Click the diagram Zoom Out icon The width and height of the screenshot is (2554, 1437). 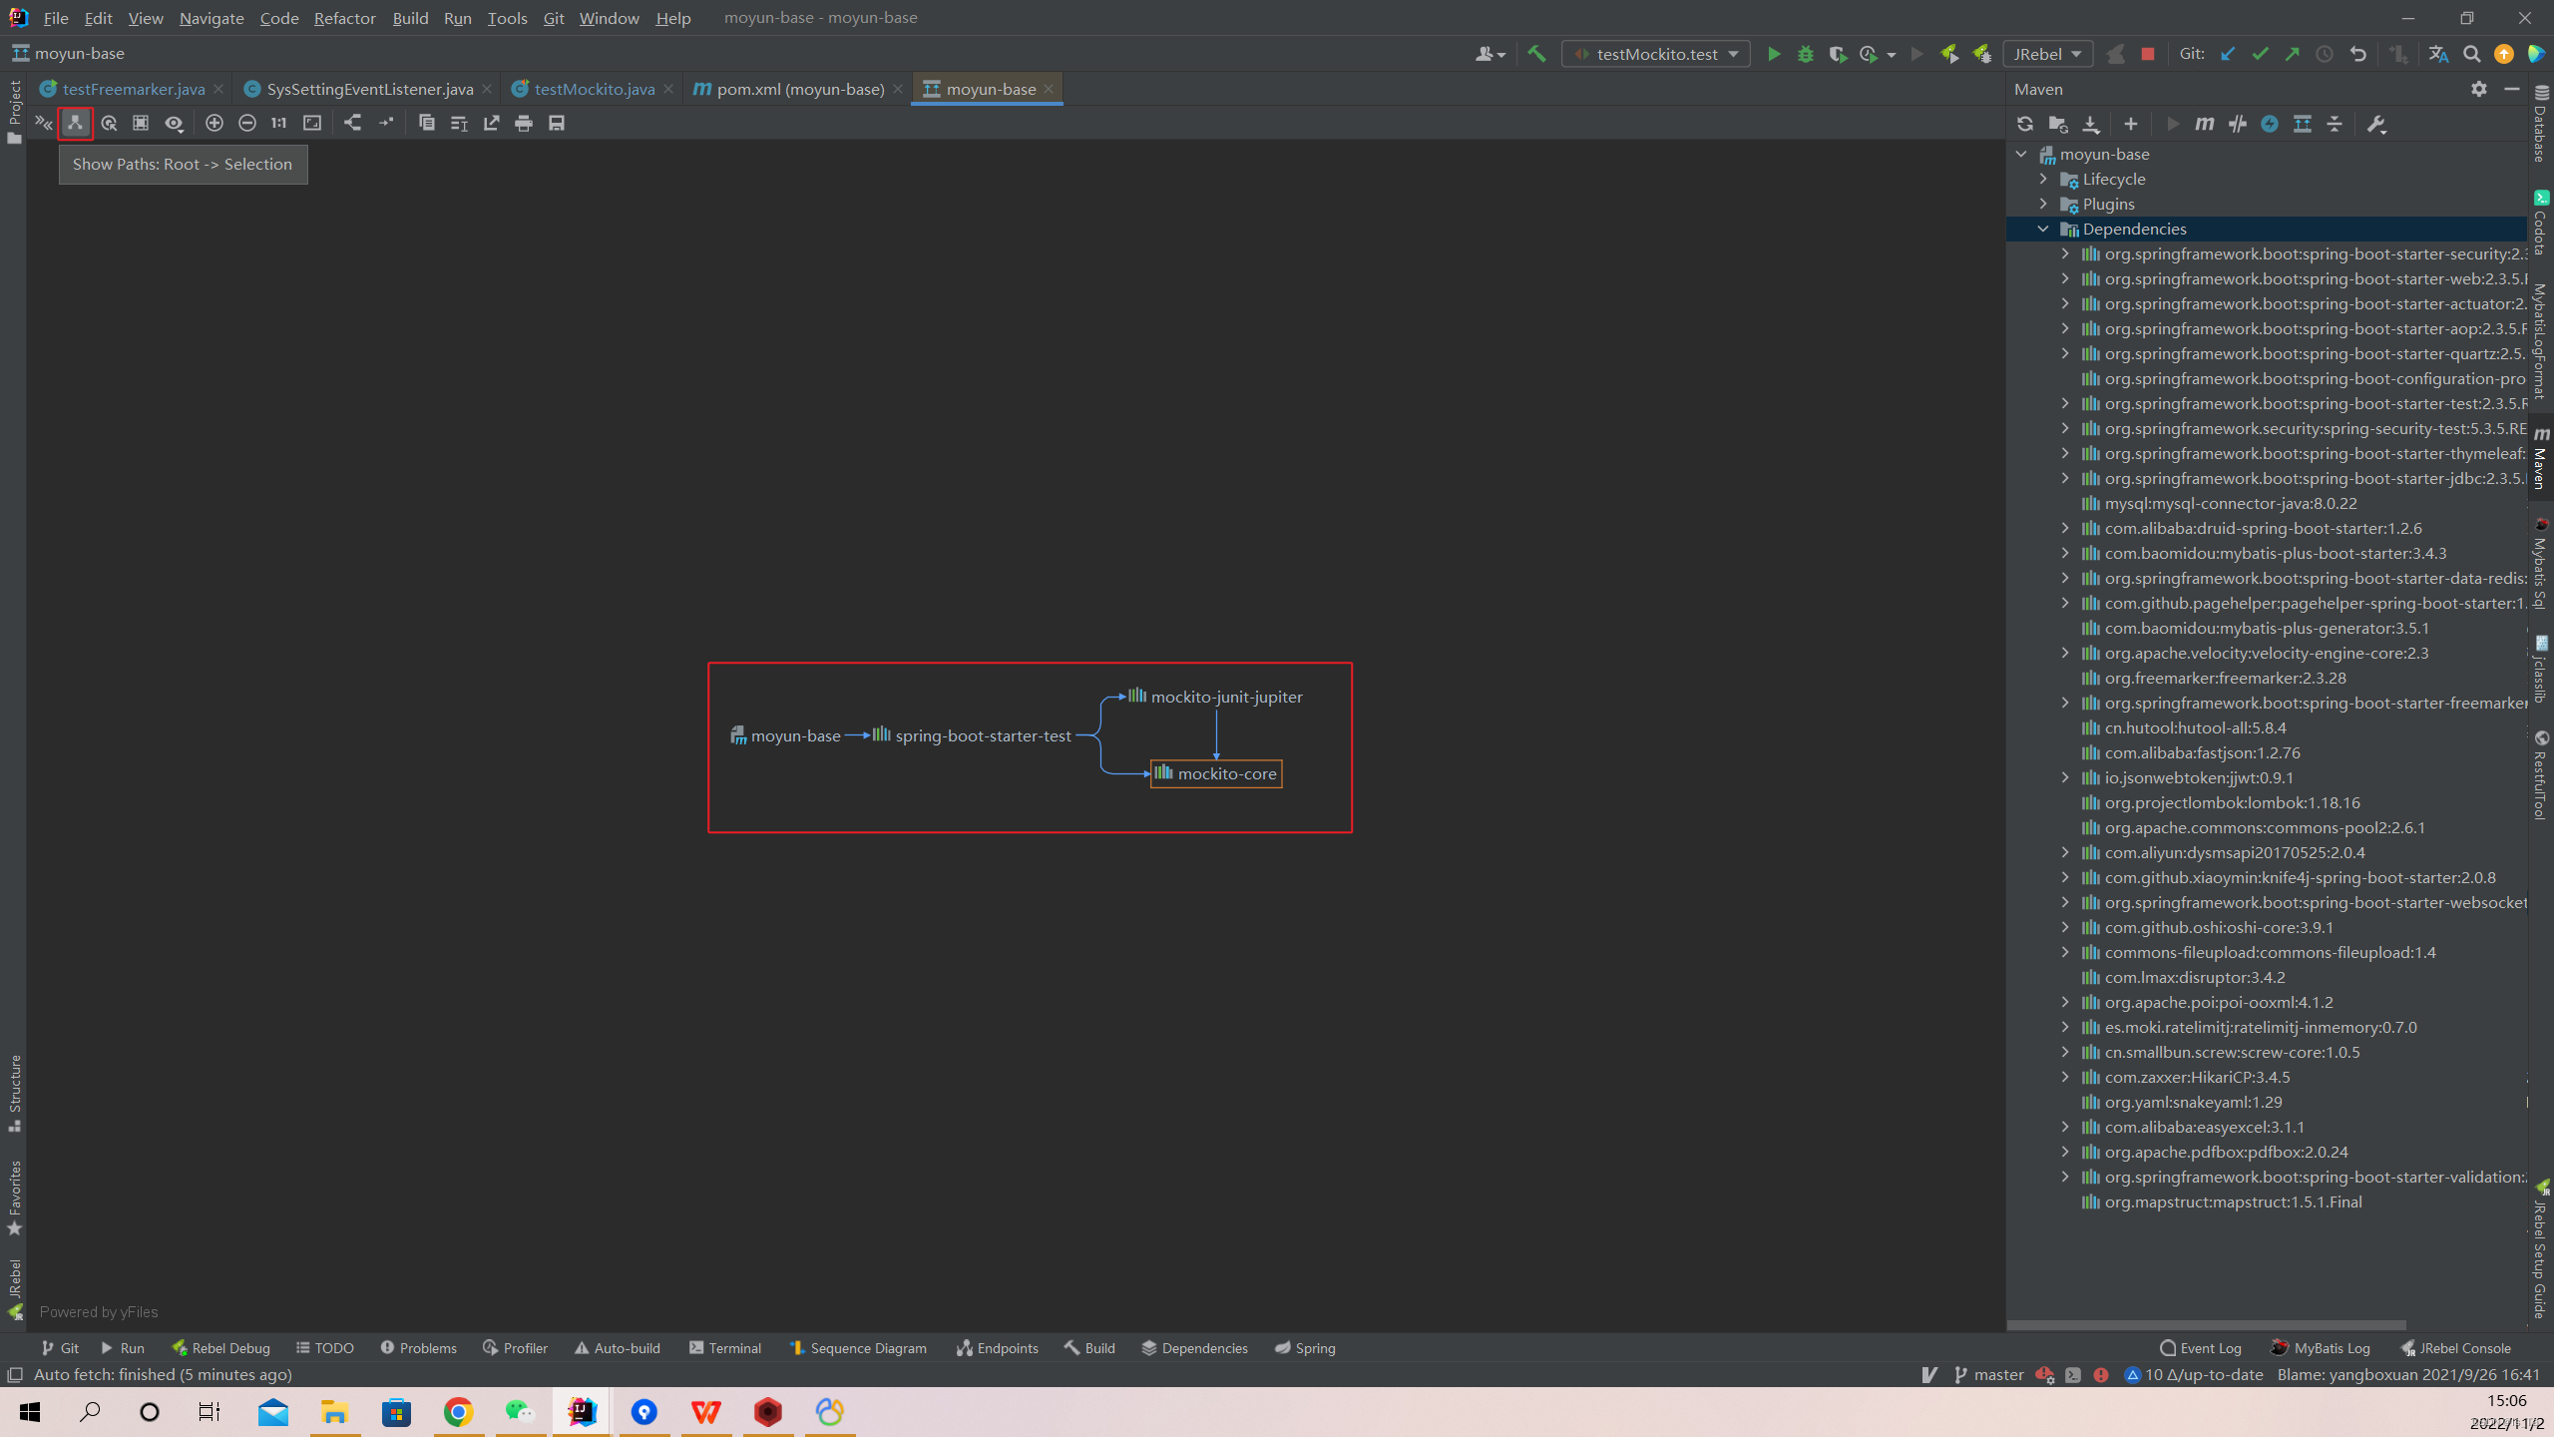tap(247, 123)
